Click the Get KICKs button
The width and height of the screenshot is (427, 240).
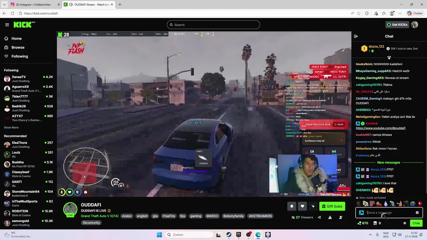(x=397, y=25)
